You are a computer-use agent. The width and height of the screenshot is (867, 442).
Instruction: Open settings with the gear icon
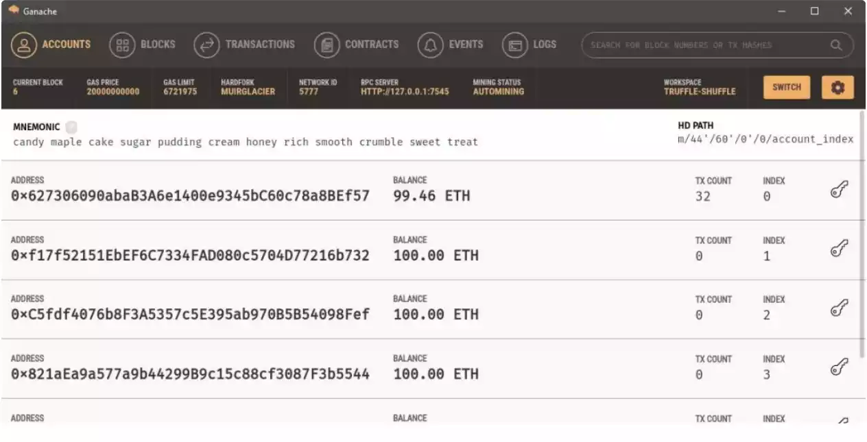(838, 88)
